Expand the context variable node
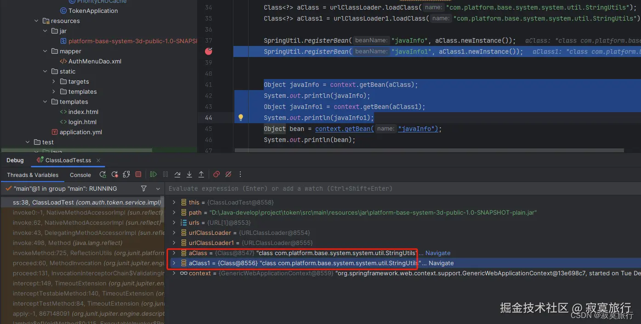Viewport: 641px width, 324px height. coord(174,273)
